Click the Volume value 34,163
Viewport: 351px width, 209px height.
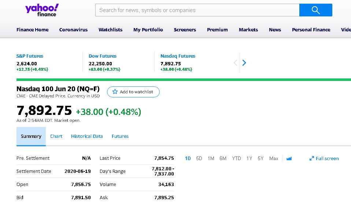pos(166,185)
